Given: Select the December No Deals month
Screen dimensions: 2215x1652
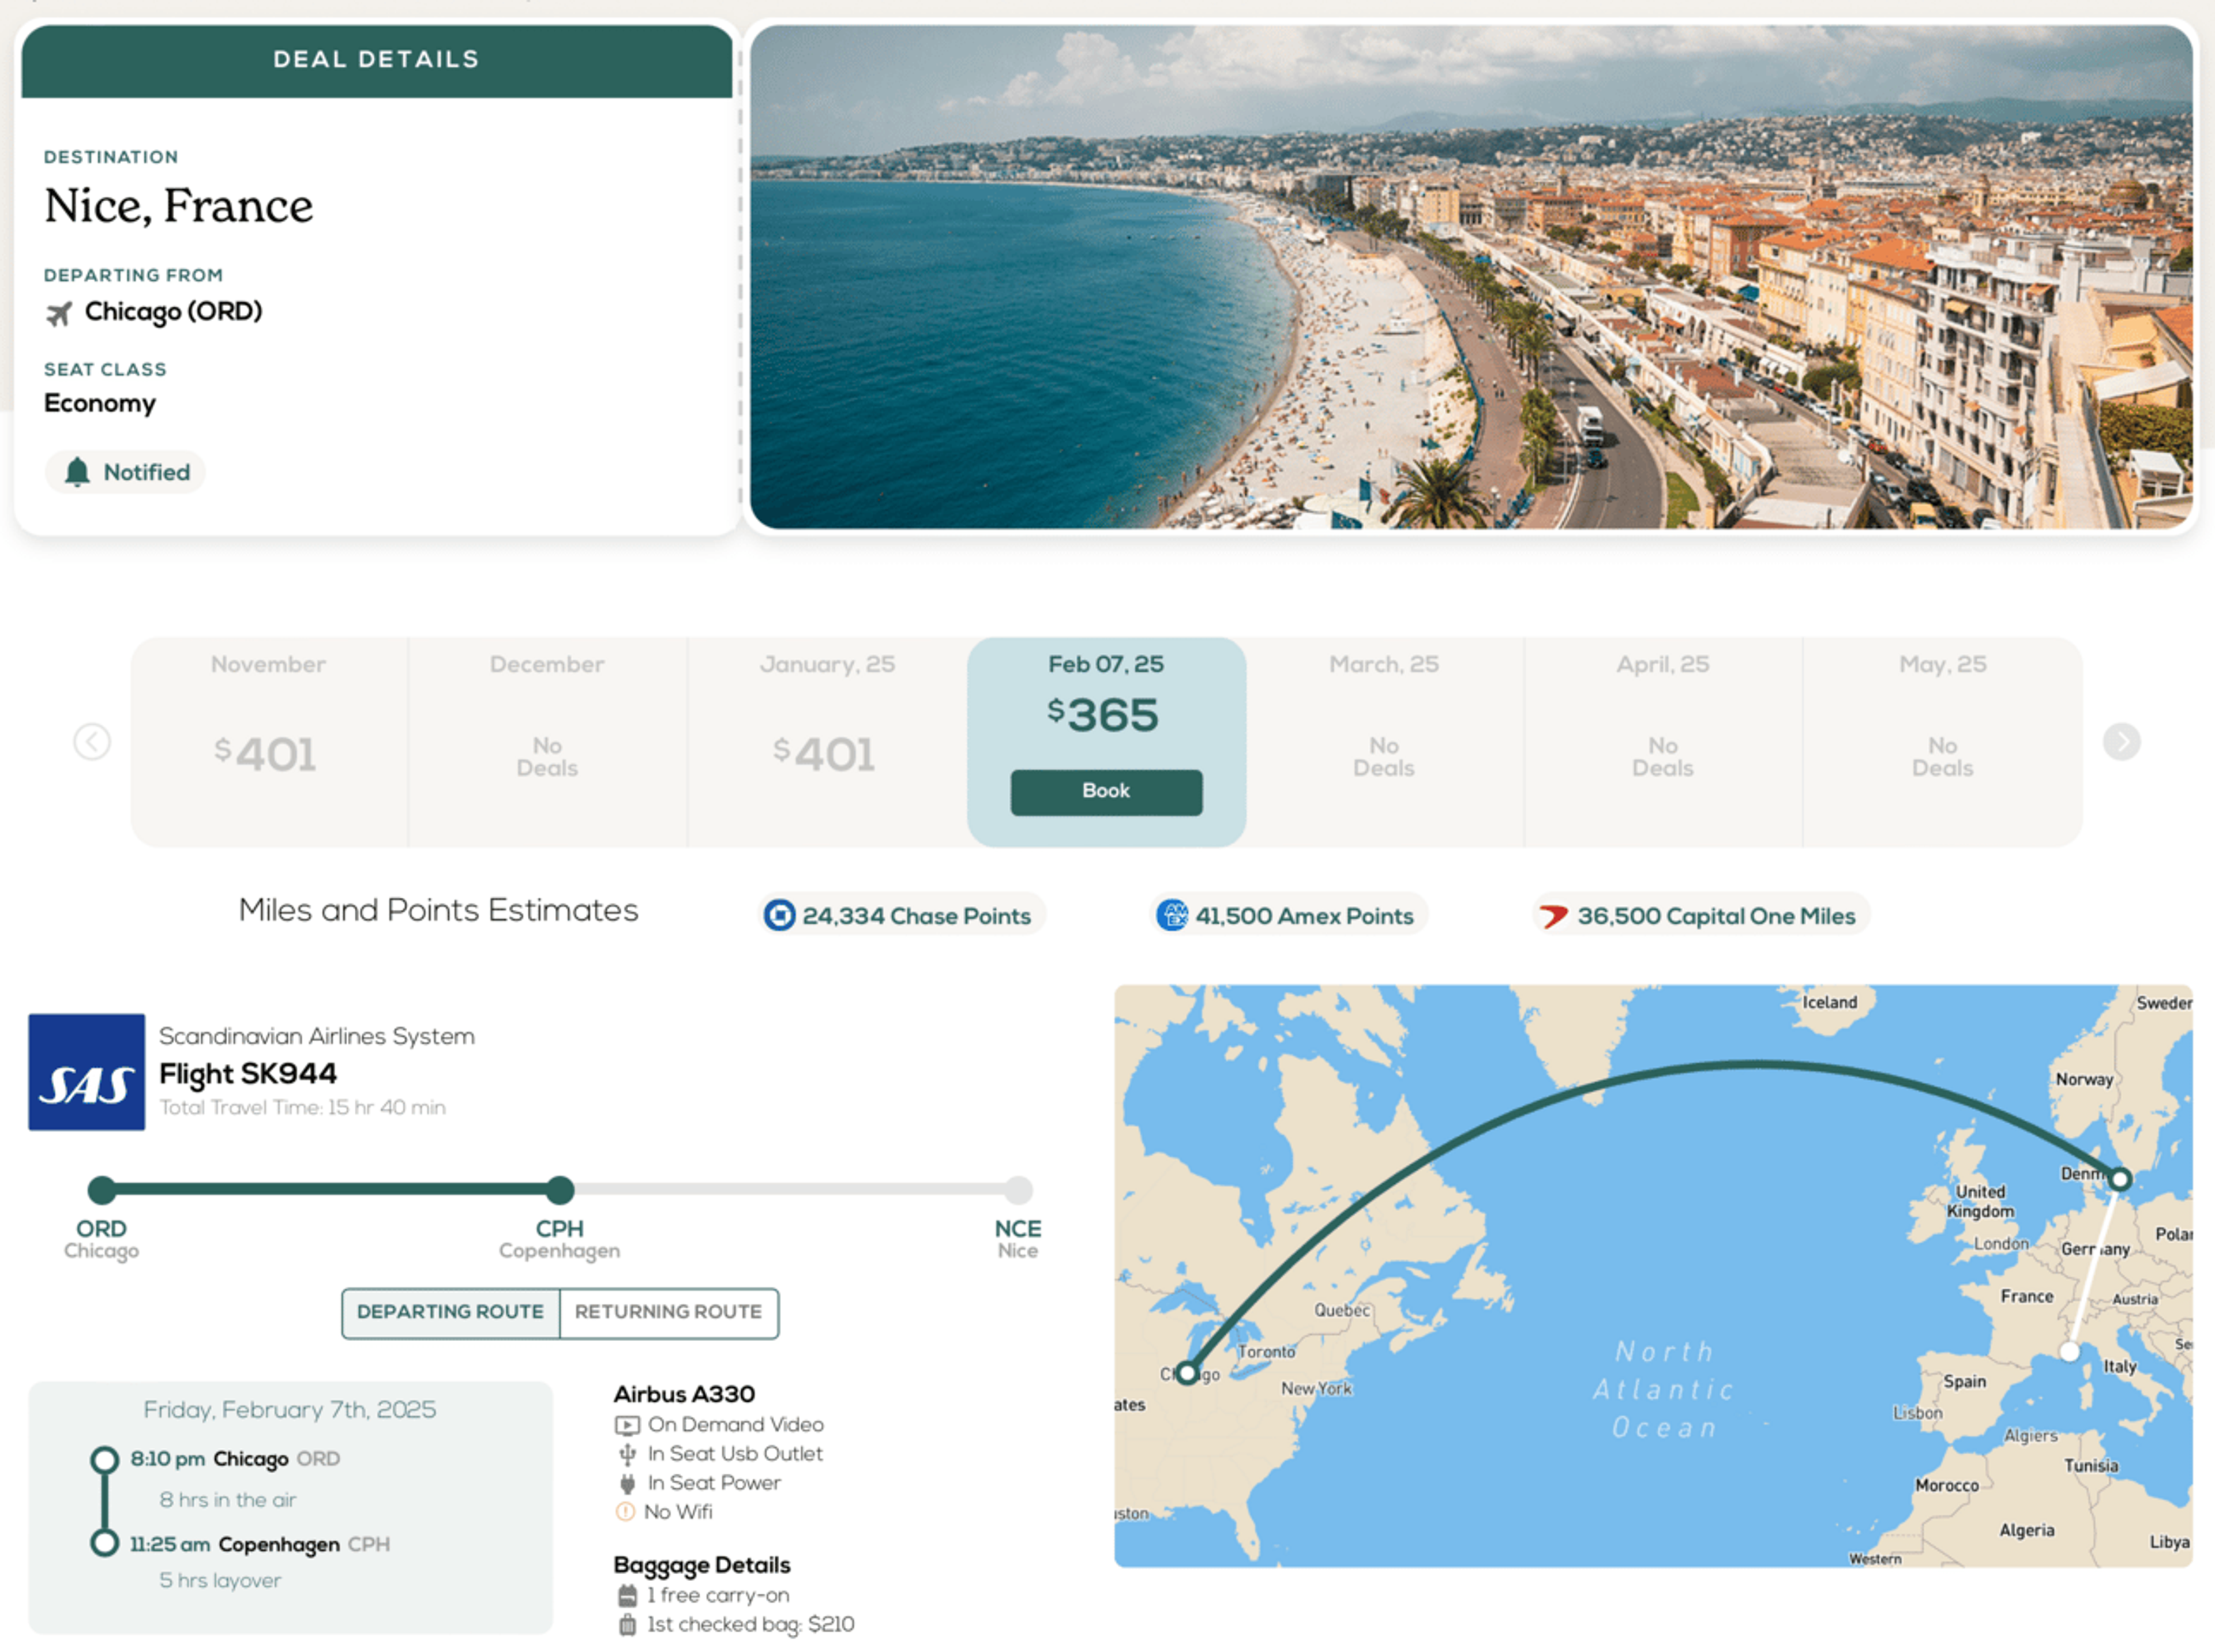Looking at the screenshot, I should tap(547, 742).
